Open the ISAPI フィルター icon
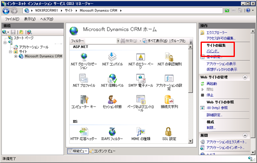 coord(112,134)
